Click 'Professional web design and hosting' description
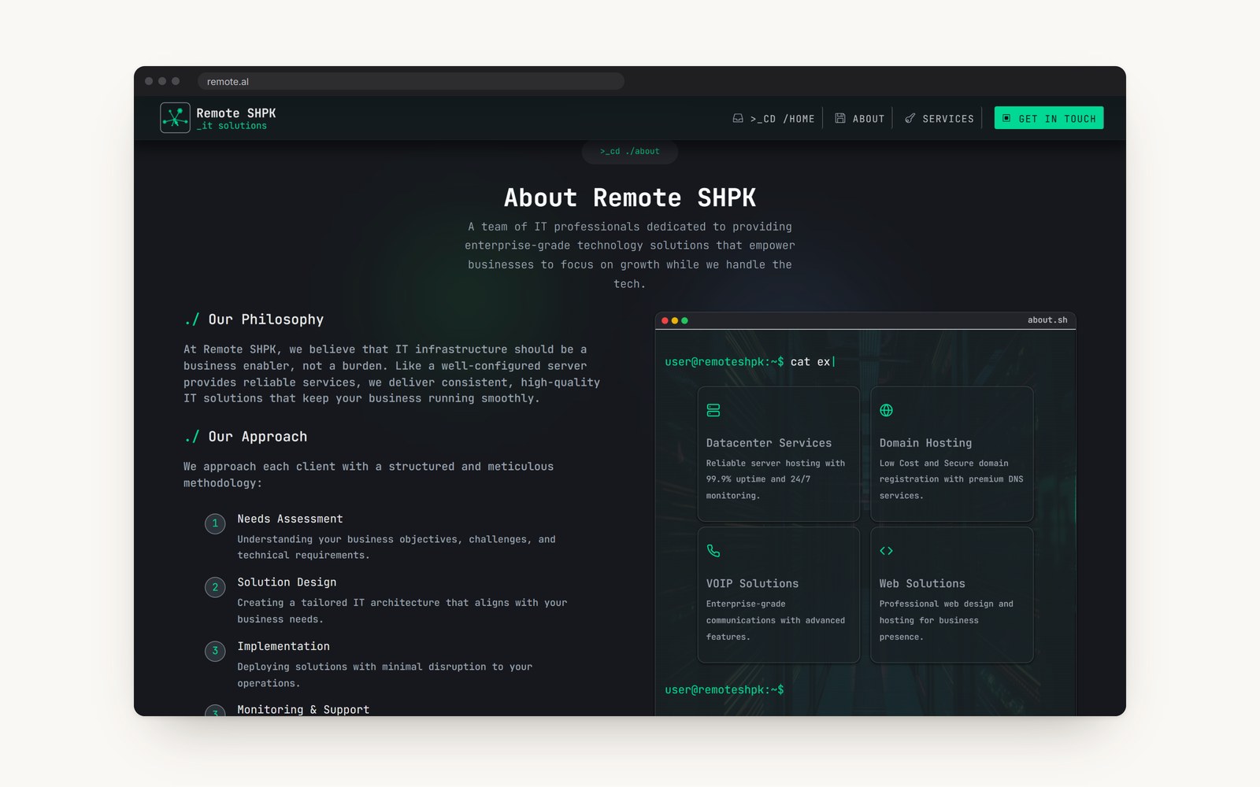Screen dimensions: 1260x787 [x=947, y=620]
